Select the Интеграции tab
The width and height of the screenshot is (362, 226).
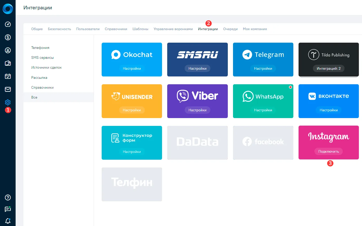point(208,29)
